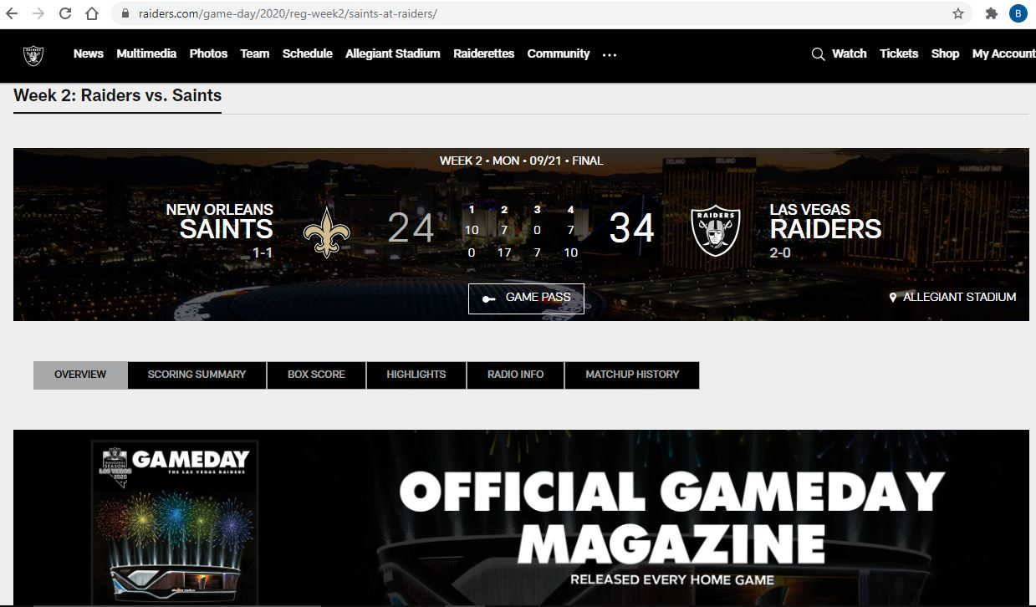Switch to the Radio Info tab
The height and width of the screenshot is (607, 1036).
(x=516, y=375)
